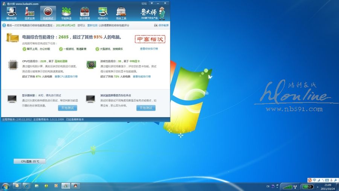The height and width of the screenshot is (191, 339).
Task: Open the file explorer folder taskbar icon
Action: tap(37, 186)
